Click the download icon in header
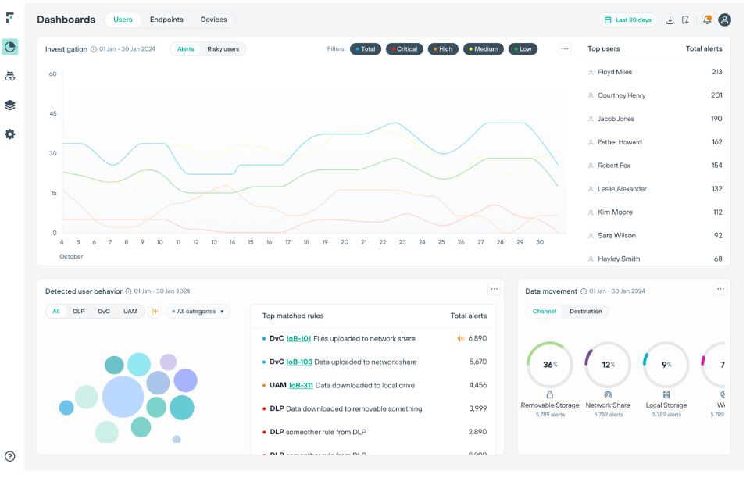750x478 pixels. [670, 20]
